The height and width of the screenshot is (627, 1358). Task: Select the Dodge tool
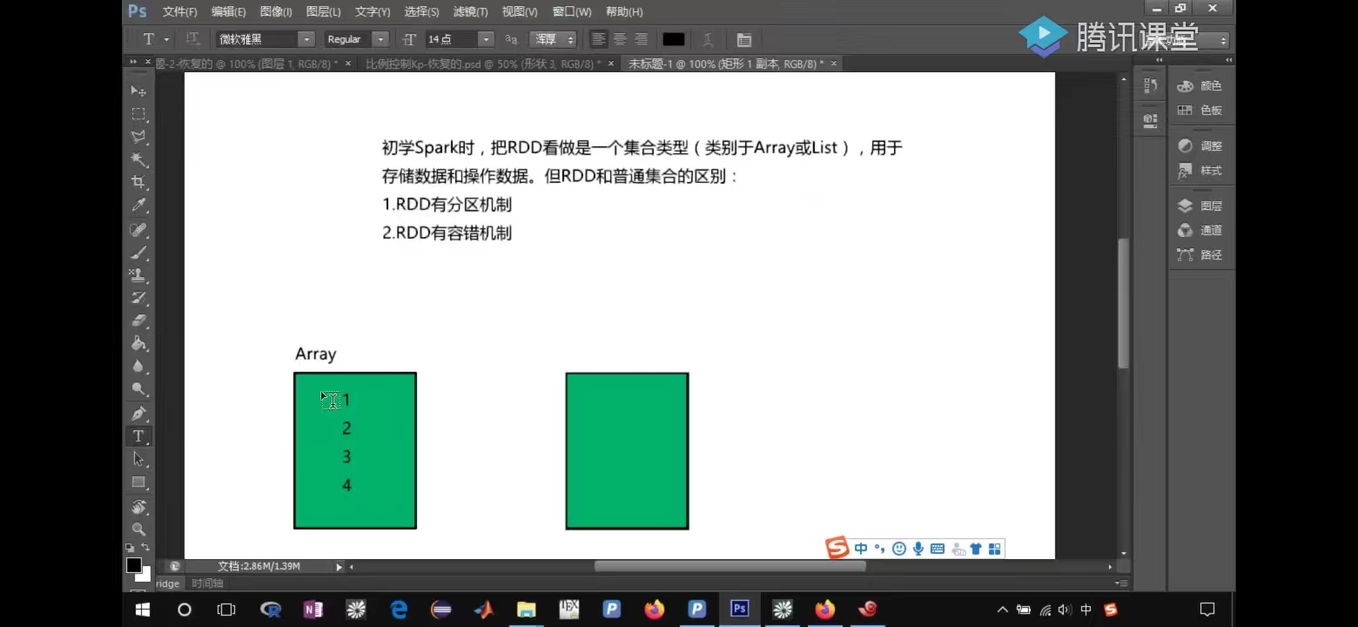click(138, 388)
